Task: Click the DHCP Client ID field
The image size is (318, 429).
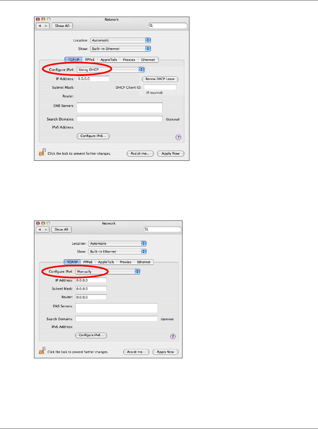Action: pyautogui.click(x=160, y=87)
